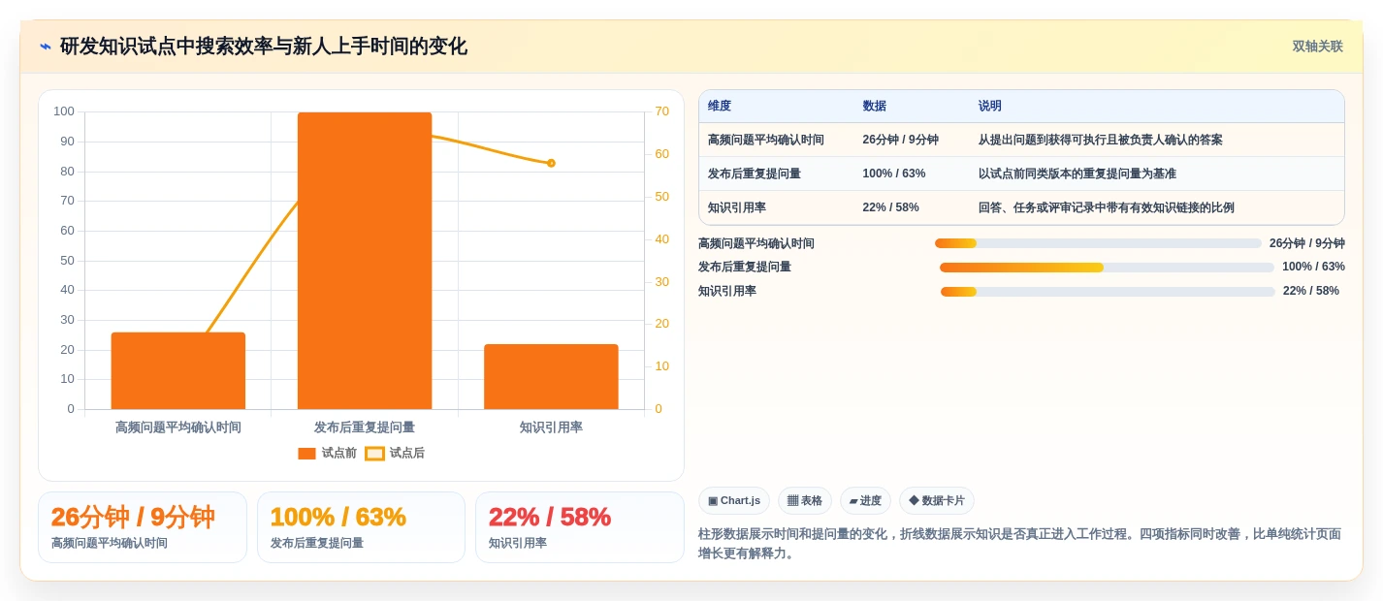Click the 发布后重复提问量 tall bar in chart

(365, 261)
